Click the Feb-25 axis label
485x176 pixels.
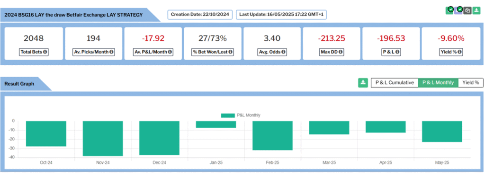[272, 163]
